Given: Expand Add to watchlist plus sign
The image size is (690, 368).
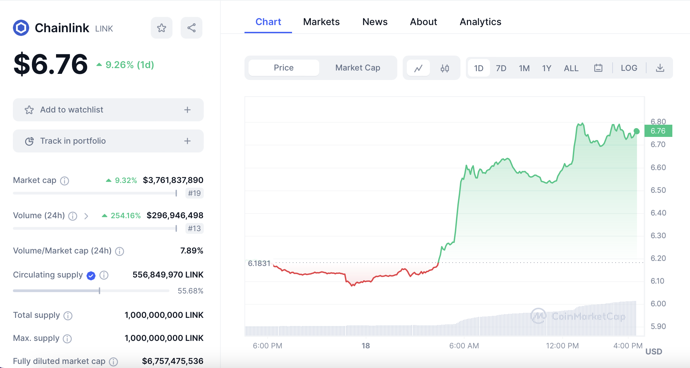Looking at the screenshot, I should 187,110.
